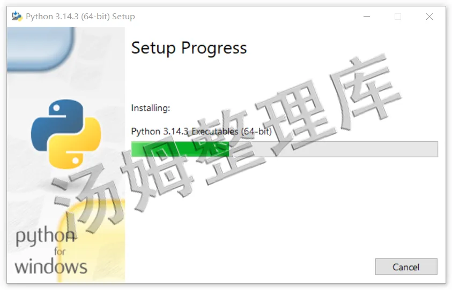This screenshot has height=290, width=452.
Task: Close the Python 3.14.3 Setup window
Action: 429,17
